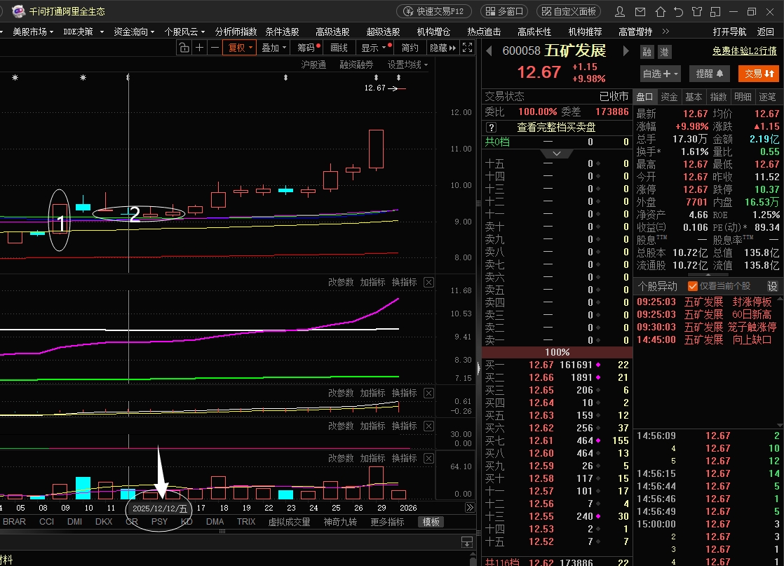This screenshot has width=784, height=566.
Task: Click the 设 settings icon
Action: 773,286
